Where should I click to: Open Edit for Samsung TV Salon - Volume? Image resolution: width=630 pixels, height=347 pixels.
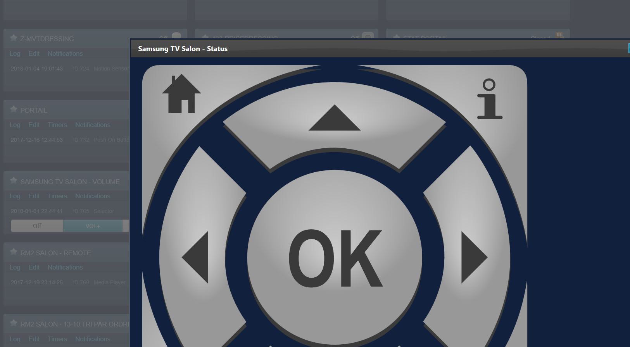click(34, 196)
